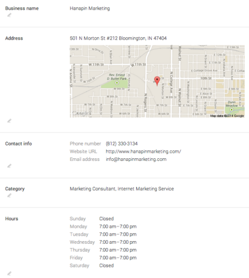Click the edit pencil for Hours section
Viewport: 249px width, 278px height.
coord(9,273)
